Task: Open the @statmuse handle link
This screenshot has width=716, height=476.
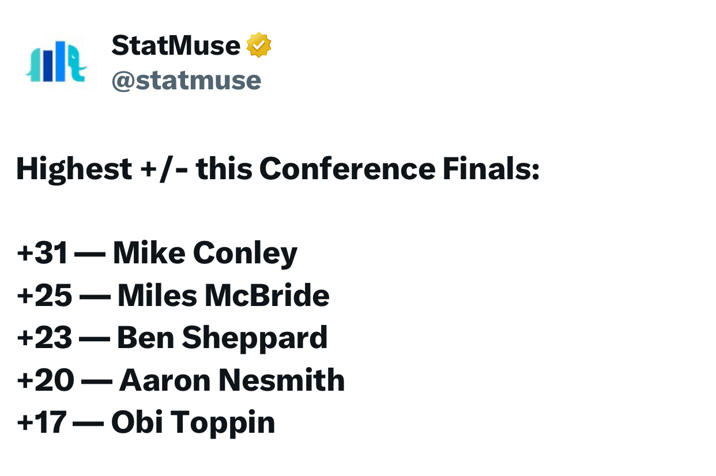Action: pyautogui.click(x=186, y=81)
